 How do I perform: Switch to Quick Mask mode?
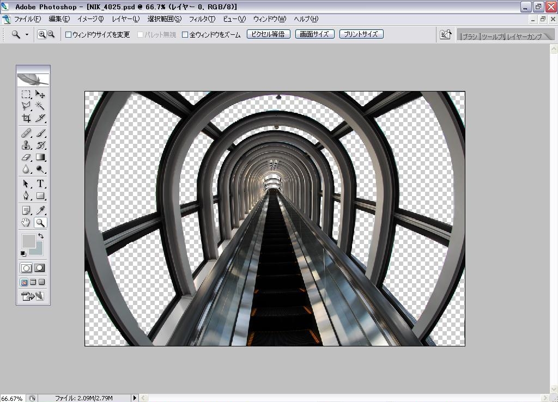coord(39,268)
